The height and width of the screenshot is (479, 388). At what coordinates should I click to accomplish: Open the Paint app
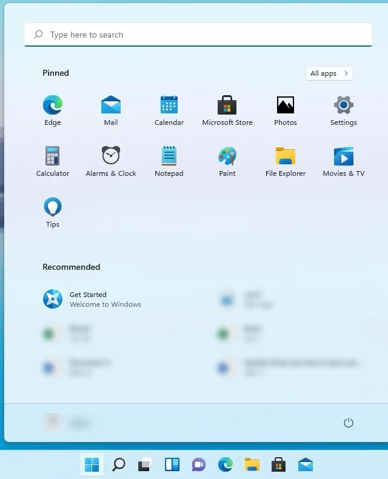[227, 161]
